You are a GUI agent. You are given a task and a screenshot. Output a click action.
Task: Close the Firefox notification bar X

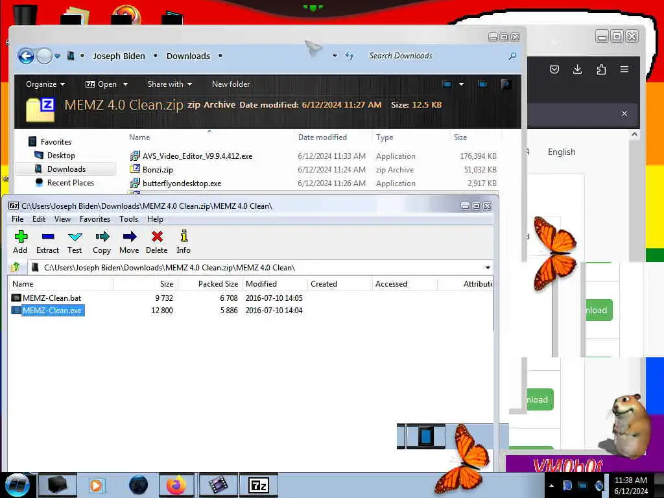click(624, 113)
